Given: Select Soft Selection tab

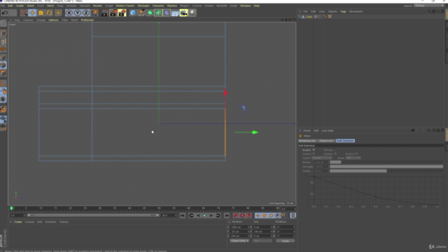Looking at the screenshot, I should click(345, 141).
